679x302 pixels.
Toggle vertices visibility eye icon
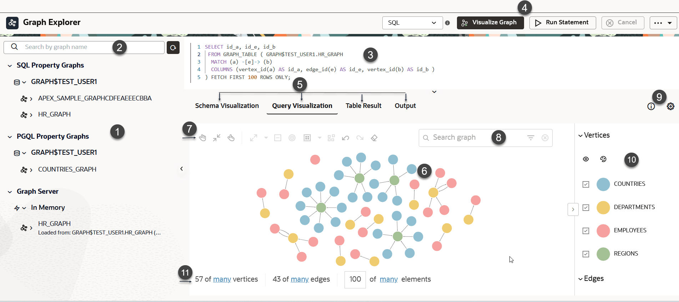pyautogui.click(x=586, y=159)
